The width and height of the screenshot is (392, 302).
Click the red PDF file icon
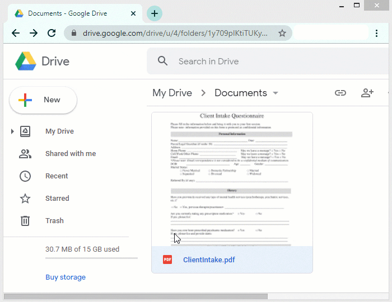point(167,259)
